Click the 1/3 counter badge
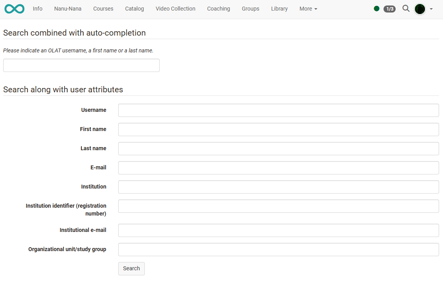443x282 pixels. [x=389, y=9]
